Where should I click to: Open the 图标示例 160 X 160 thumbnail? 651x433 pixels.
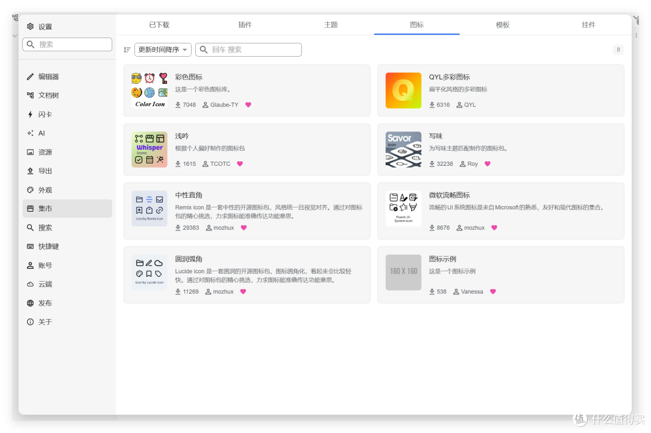(x=403, y=273)
